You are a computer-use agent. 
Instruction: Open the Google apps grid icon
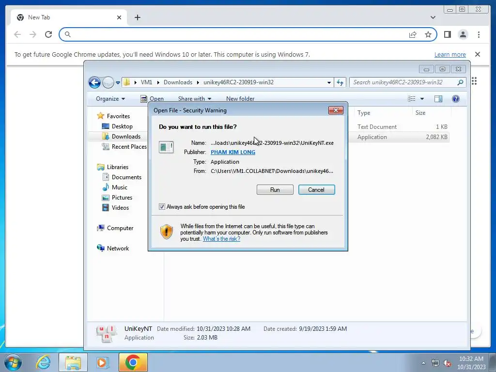[474, 81]
